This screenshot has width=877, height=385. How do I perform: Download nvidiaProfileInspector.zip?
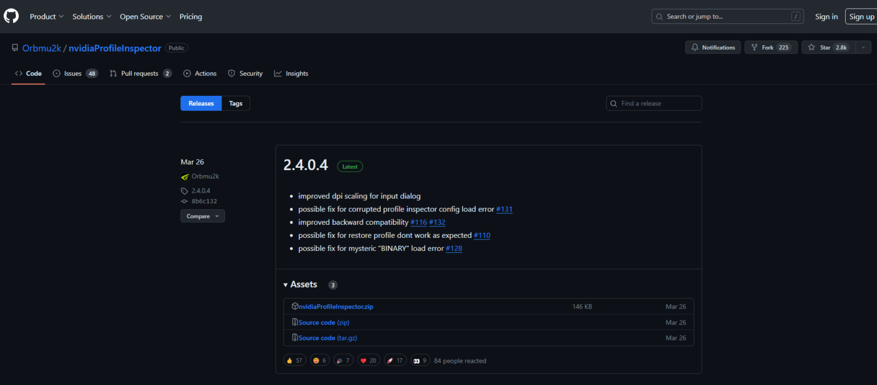coord(335,306)
